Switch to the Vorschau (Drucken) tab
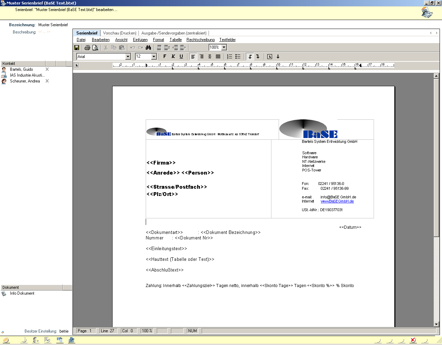This screenshot has width=442, height=345. pos(119,33)
